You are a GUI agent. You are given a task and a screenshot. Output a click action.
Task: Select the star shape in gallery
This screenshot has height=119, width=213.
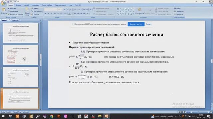[x=131, y=14]
